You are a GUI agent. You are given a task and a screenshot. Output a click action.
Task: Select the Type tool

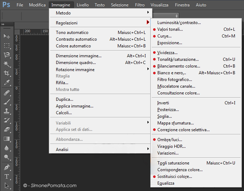(x=7, y=176)
